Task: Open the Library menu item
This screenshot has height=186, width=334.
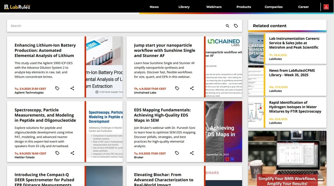Action: pos(184,7)
